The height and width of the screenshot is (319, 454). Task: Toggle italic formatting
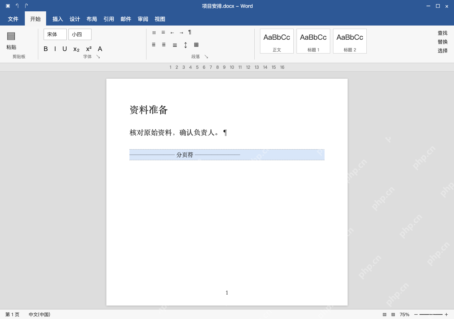point(55,49)
